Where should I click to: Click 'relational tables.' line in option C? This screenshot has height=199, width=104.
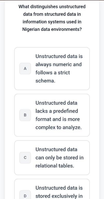pyautogui.click(x=55, y=166)
